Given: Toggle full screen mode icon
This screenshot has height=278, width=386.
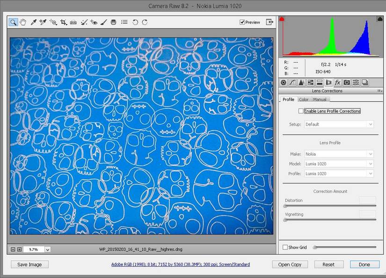Looking at the screenshot, I should [x=269, y=22].
